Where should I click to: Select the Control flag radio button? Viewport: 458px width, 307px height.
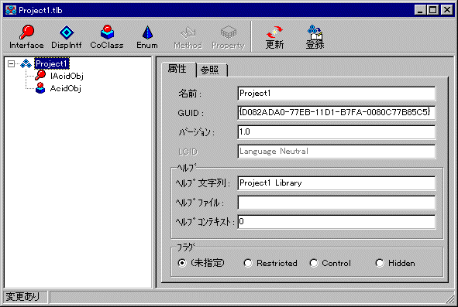(x=314, y=263)
